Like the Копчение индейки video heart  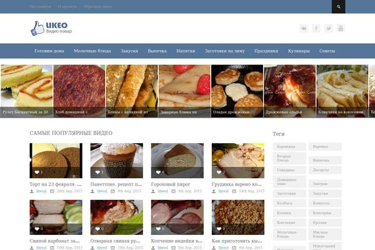click(158, 229)
